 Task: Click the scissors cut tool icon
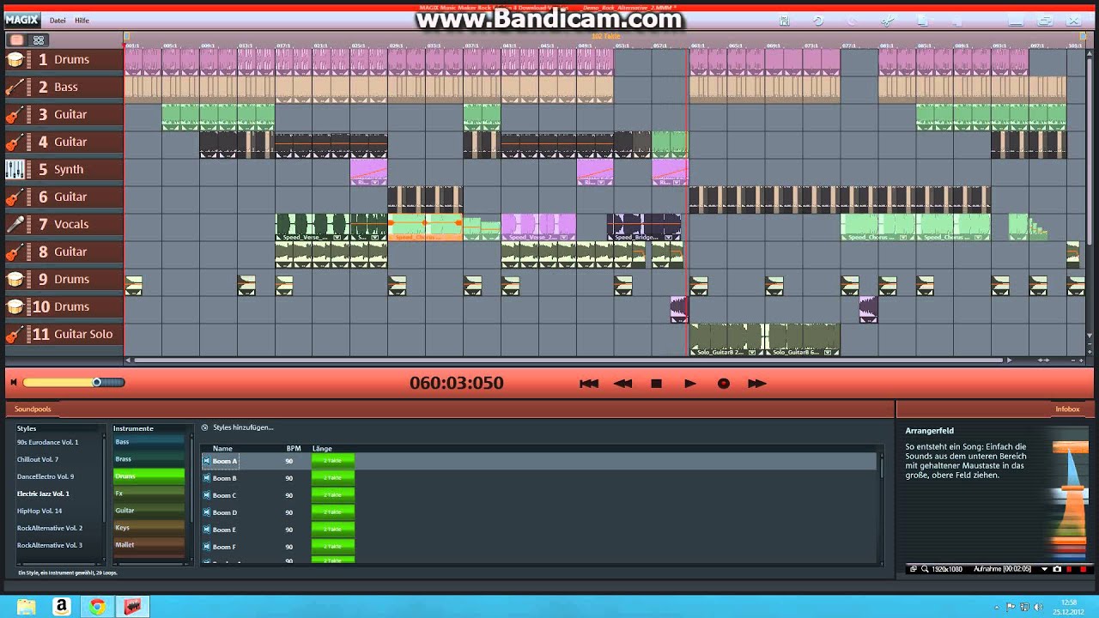[888, 20]
